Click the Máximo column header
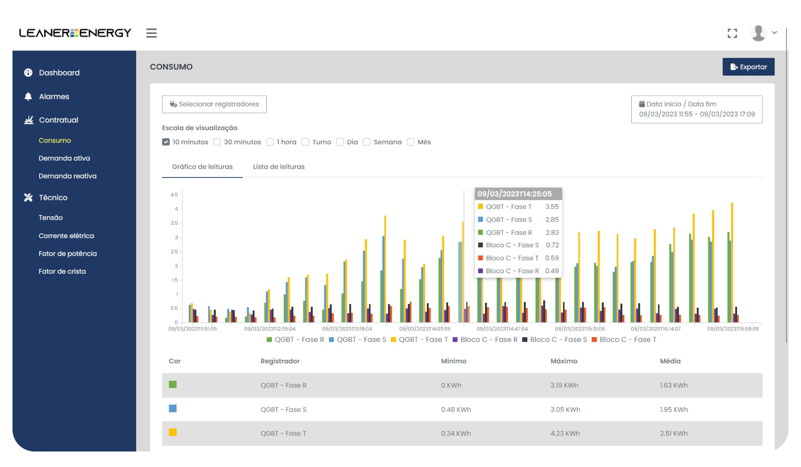 point(564,361)
